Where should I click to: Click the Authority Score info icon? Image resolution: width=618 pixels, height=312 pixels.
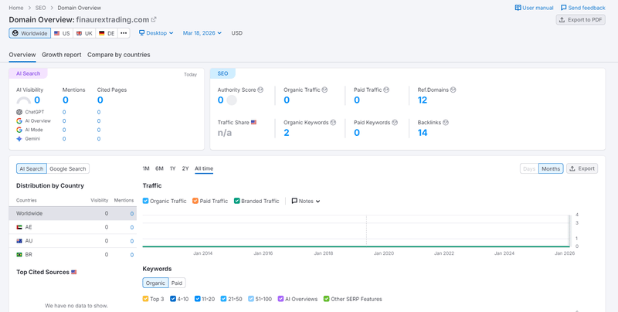tap(260, 90)
